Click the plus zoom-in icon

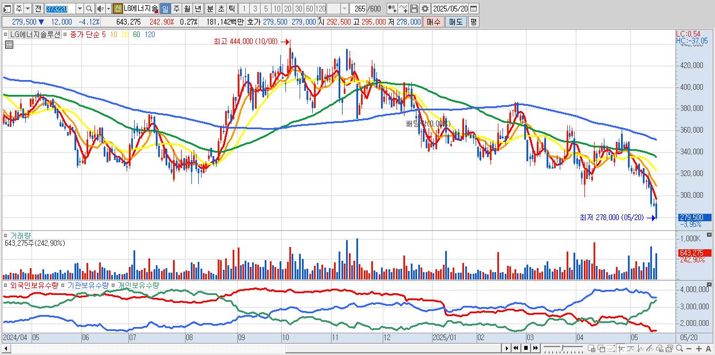coord(699,349)
